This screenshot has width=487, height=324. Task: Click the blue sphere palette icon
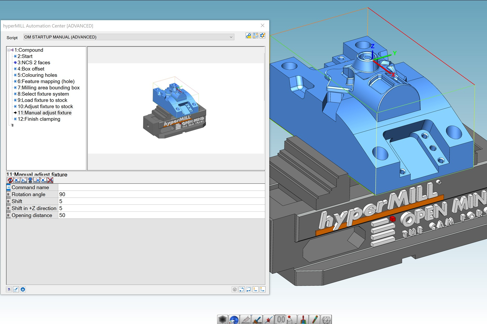tap(234, 319)
